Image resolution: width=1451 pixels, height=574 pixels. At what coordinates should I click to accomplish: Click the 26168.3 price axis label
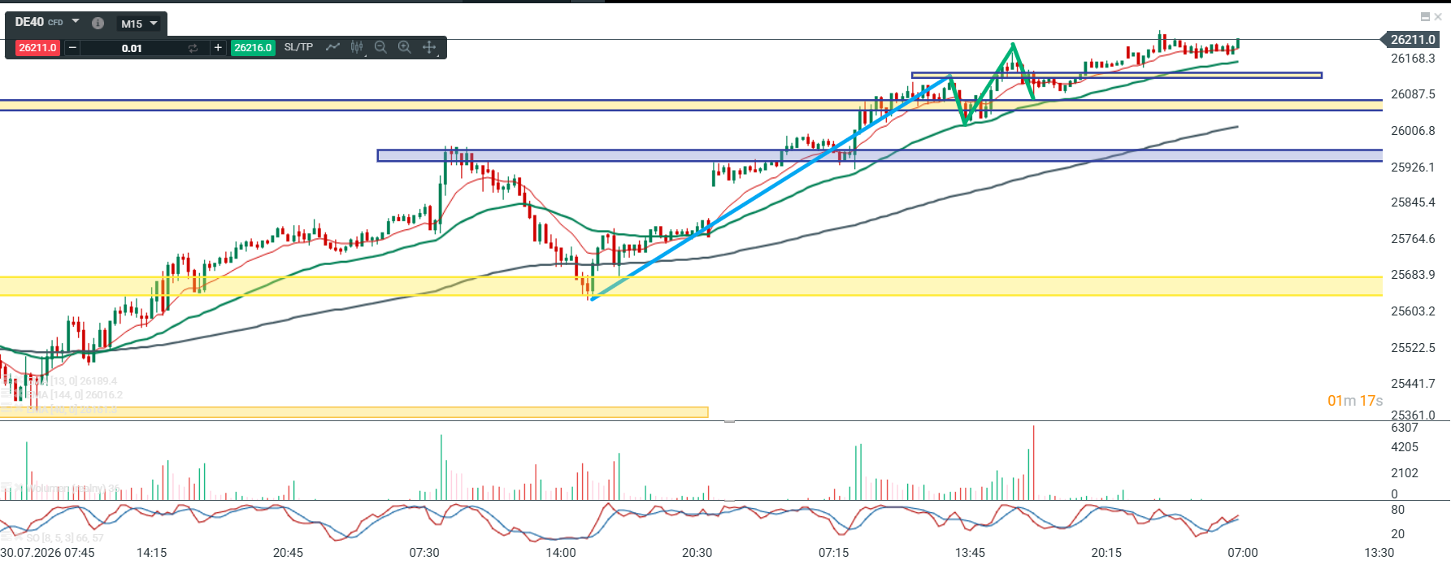coord(1413,59)
